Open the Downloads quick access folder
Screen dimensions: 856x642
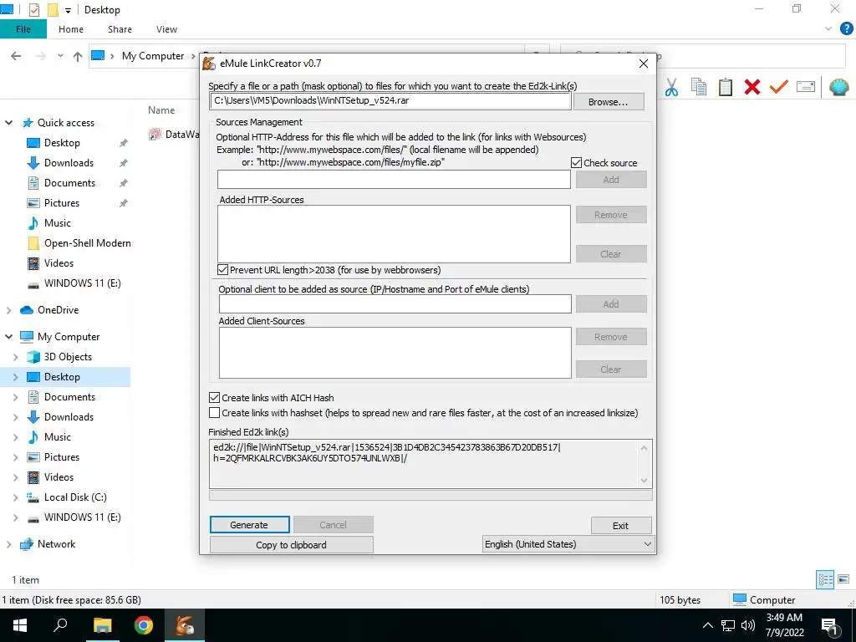69,163
